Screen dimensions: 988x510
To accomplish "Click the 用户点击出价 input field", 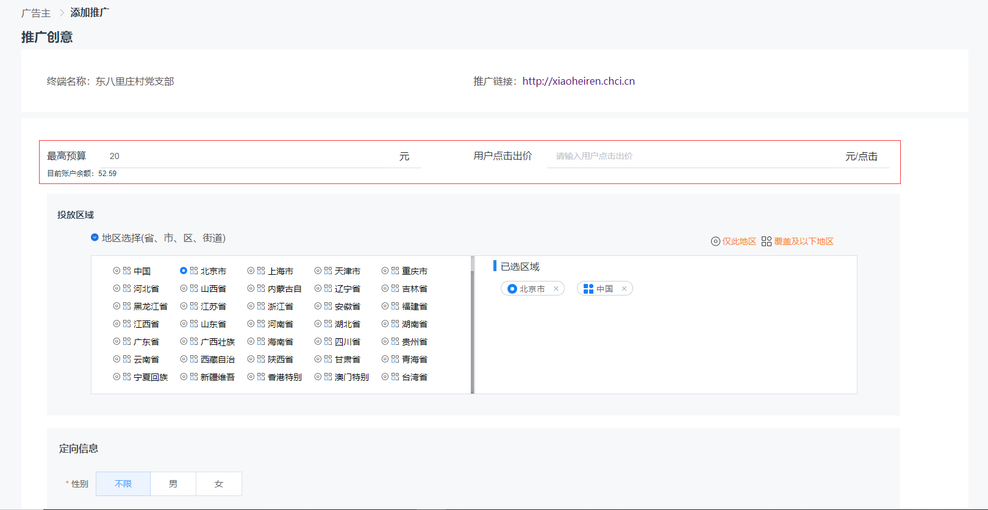I will point(689,156).
